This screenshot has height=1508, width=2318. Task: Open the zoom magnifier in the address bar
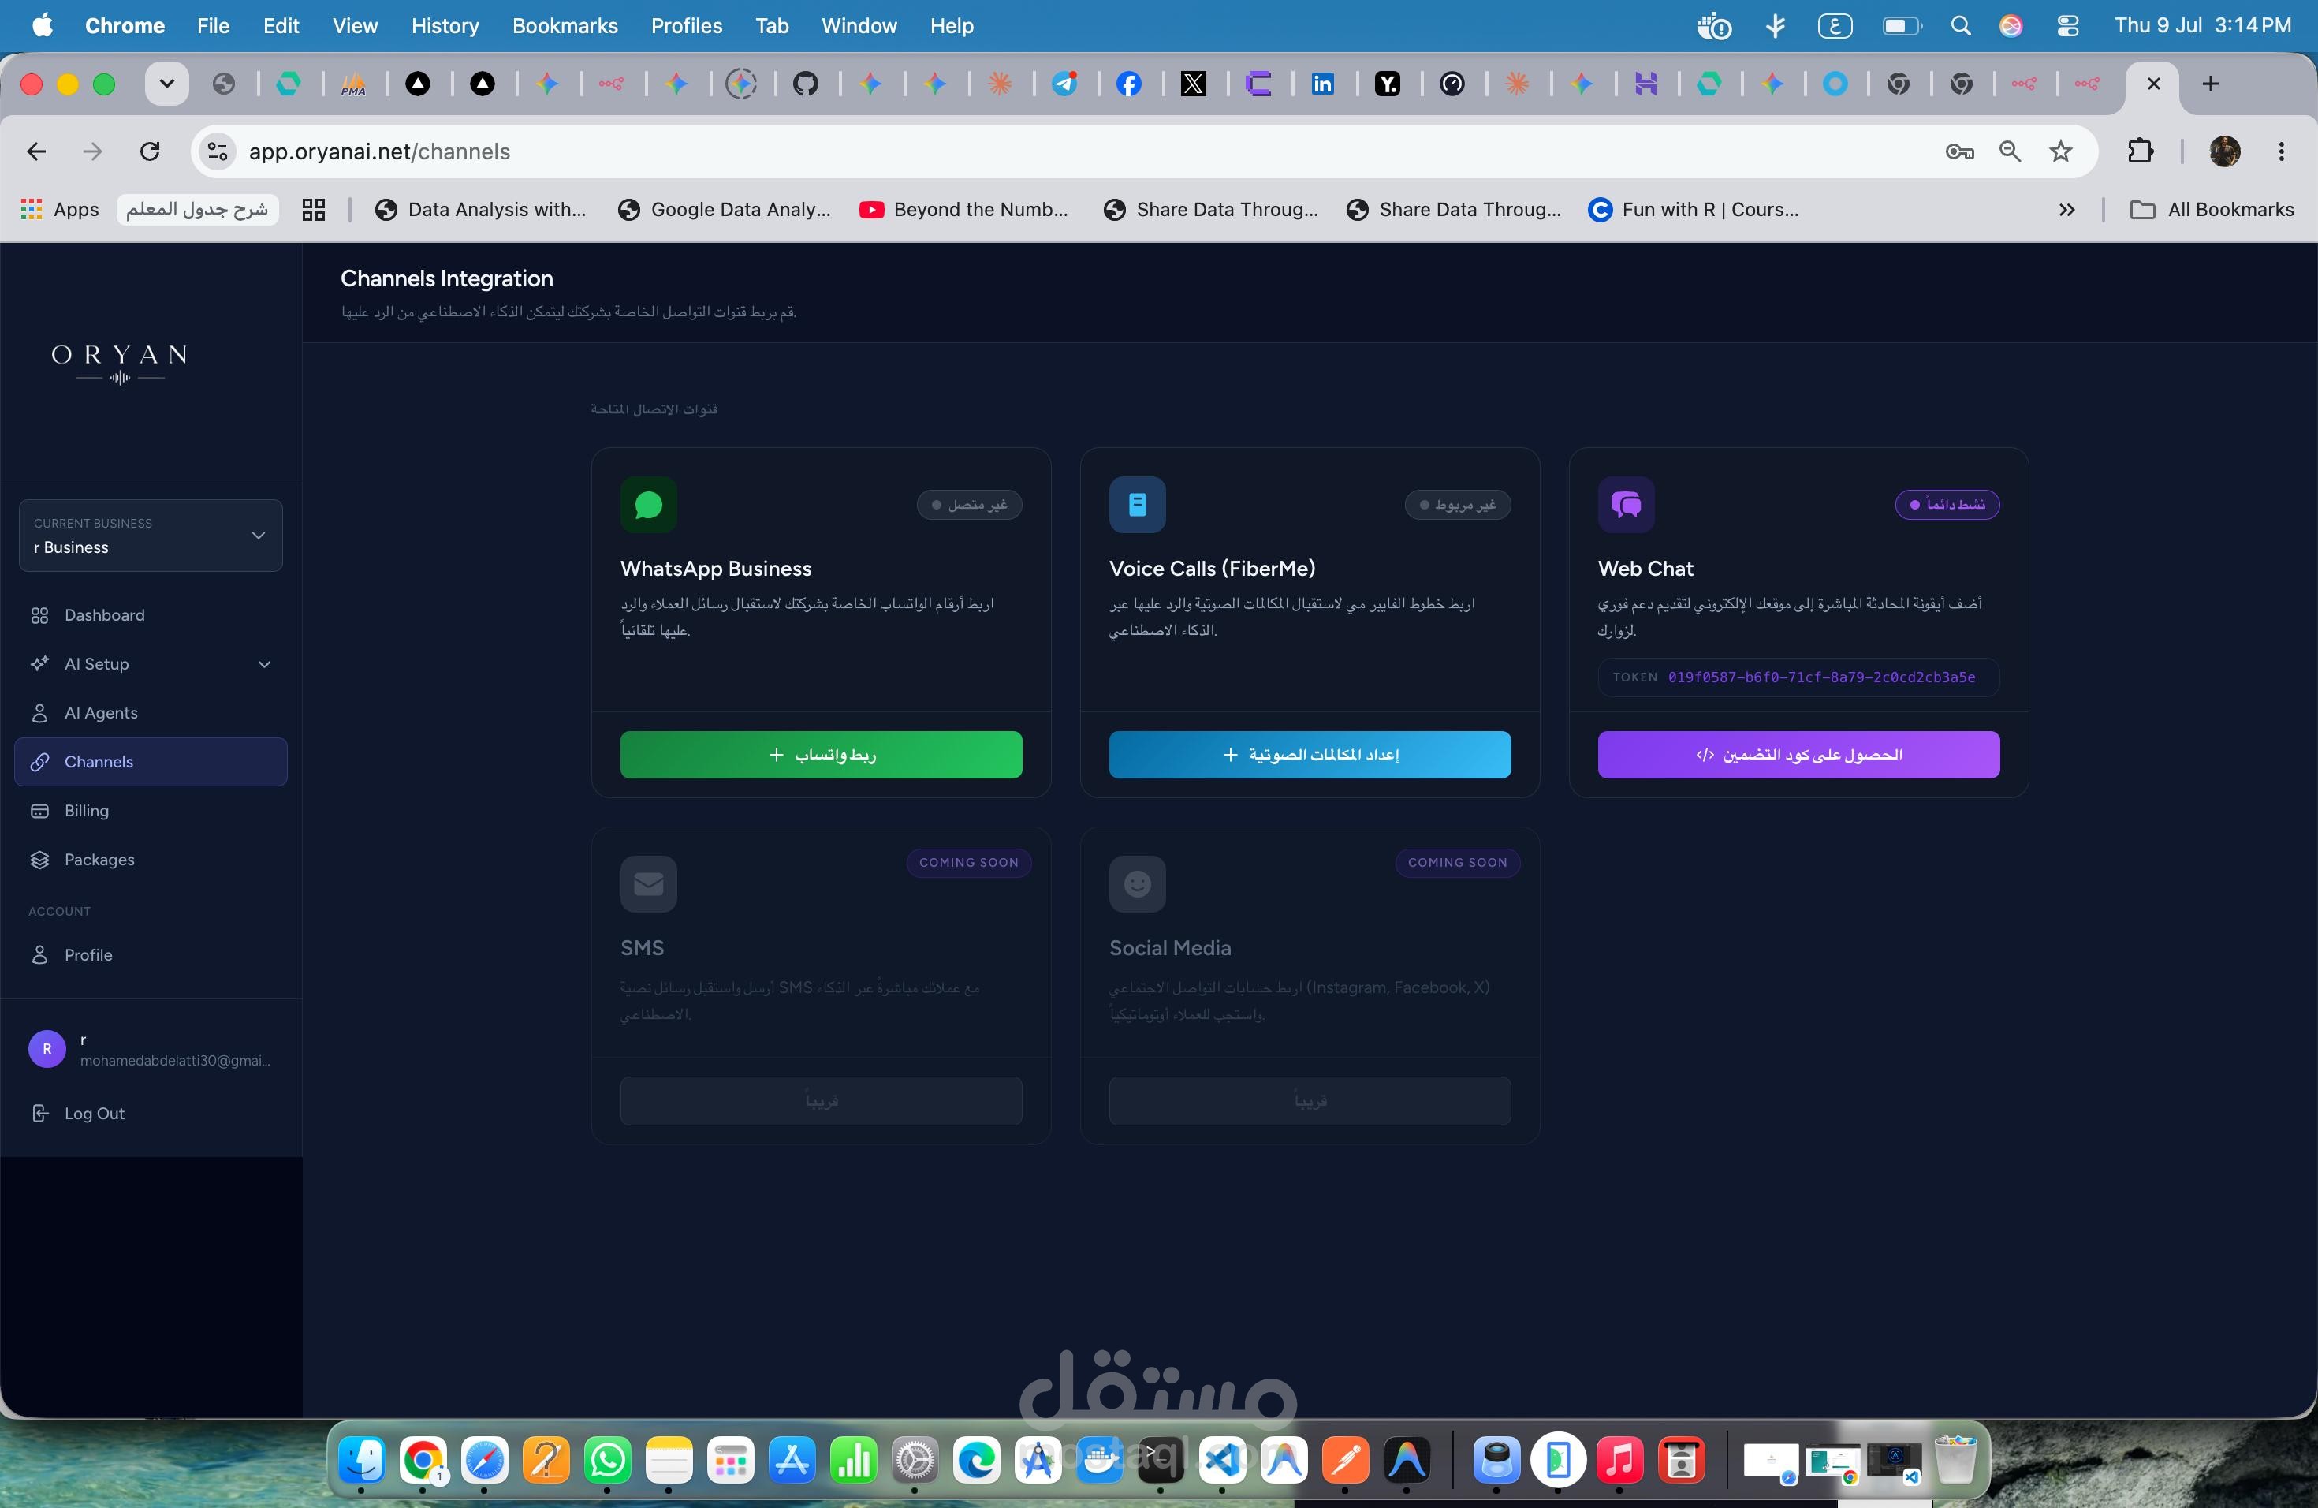click(x=2011, y=151)
